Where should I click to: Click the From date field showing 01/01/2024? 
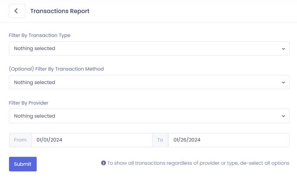coord(92,140)
